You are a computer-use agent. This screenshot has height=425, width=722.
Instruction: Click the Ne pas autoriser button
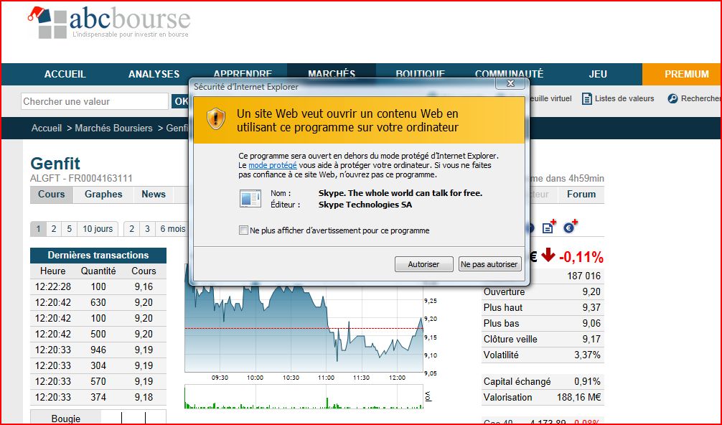(x=489, y=264)
